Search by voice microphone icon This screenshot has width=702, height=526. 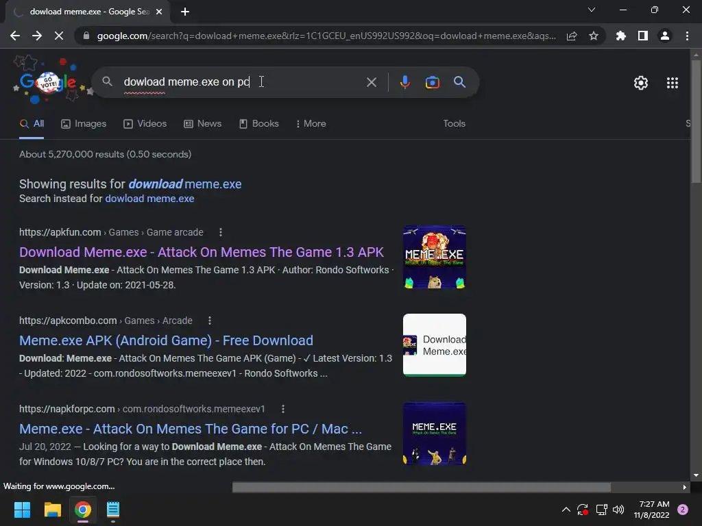tap(404, 82)
